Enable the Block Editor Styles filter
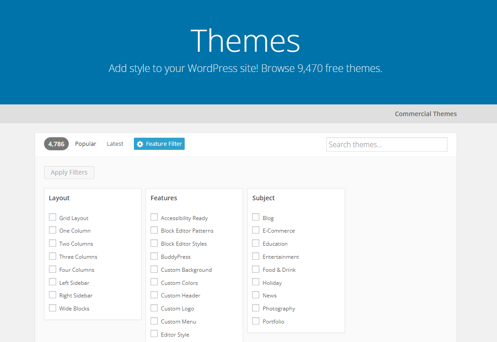 pos(154,243)
